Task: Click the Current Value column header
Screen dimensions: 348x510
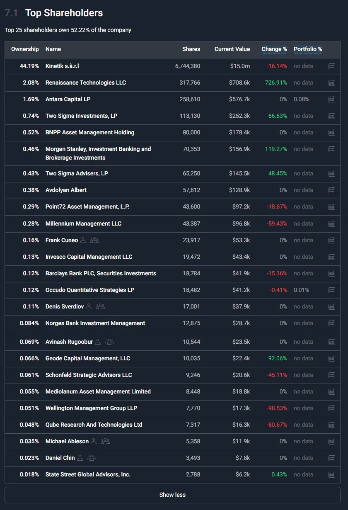Action: pyautogui.click(x=232, y=49)
